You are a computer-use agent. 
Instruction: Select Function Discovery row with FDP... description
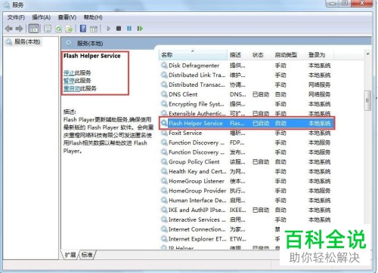coord(246,143)
